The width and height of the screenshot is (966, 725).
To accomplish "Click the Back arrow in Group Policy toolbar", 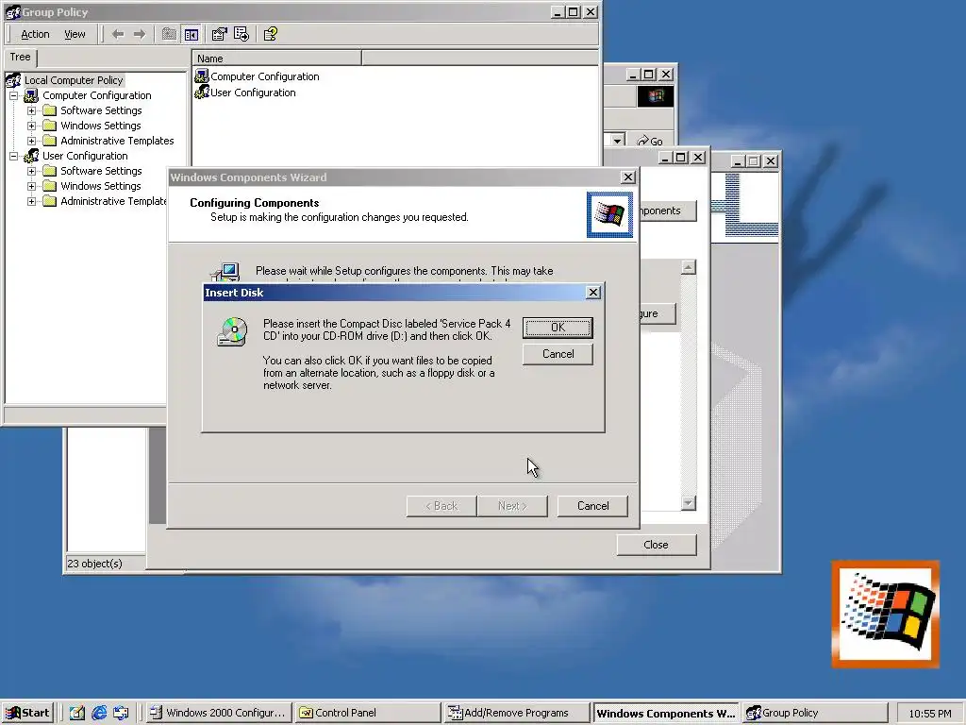I will coord(118,34).
